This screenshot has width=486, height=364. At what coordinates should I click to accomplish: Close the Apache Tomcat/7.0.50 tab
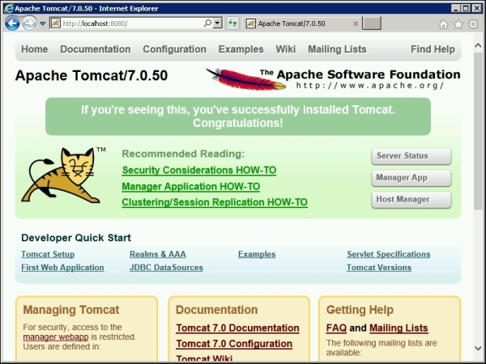pyautogui.click(x=356, y=23)
